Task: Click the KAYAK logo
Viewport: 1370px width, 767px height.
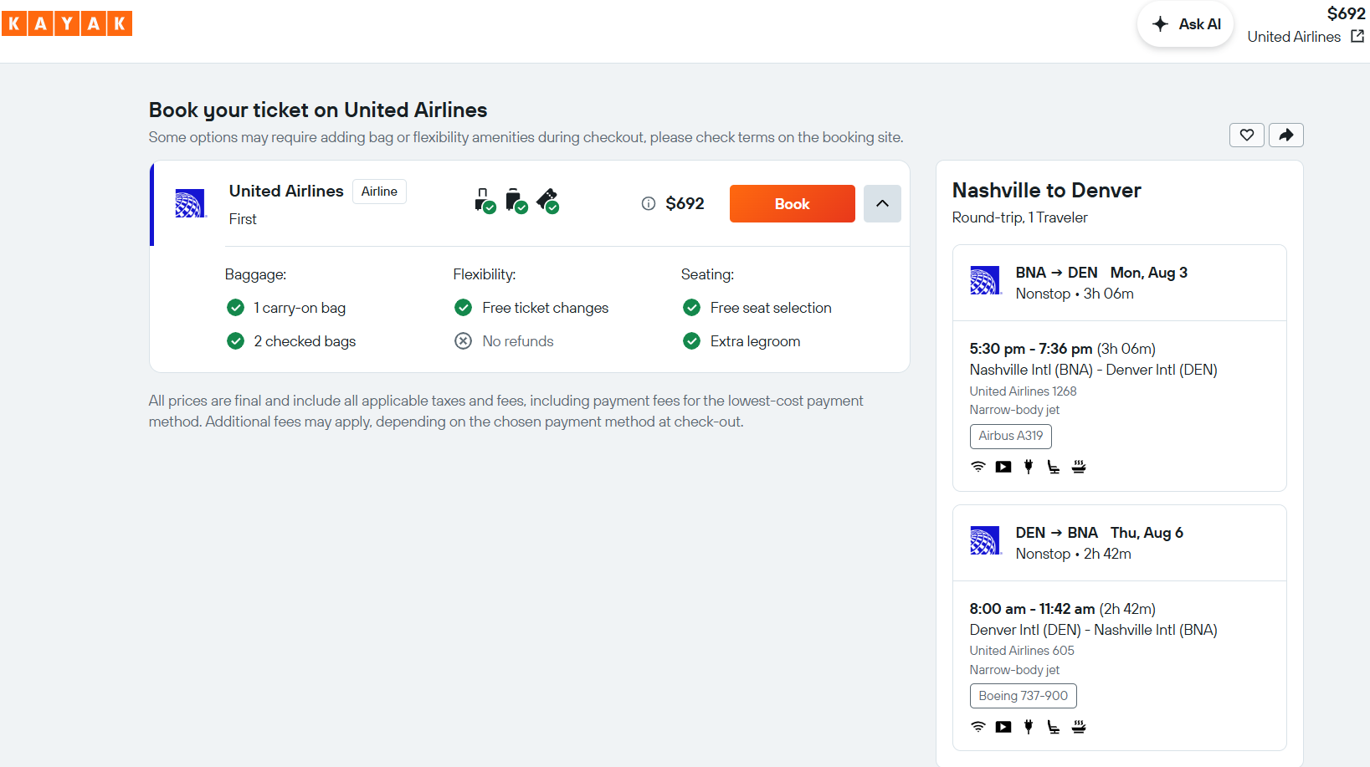Action: point(67,23)
